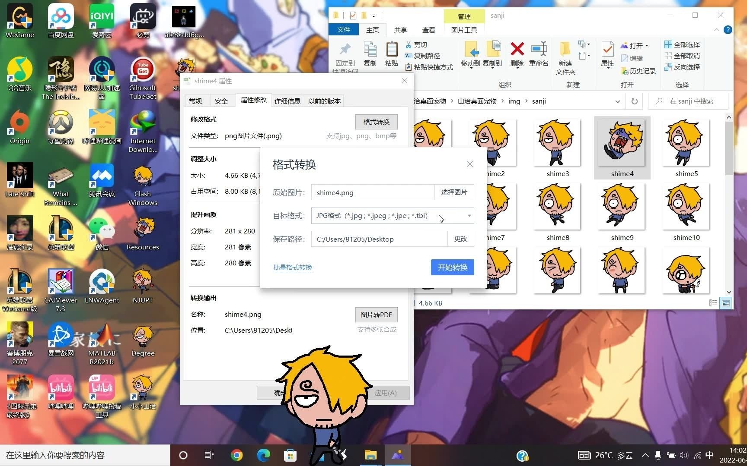Expand the 目标格式 JPG format dropdown
Viewport: 747px width, 466px height.
pyautogui.click(x=469, y=216)
